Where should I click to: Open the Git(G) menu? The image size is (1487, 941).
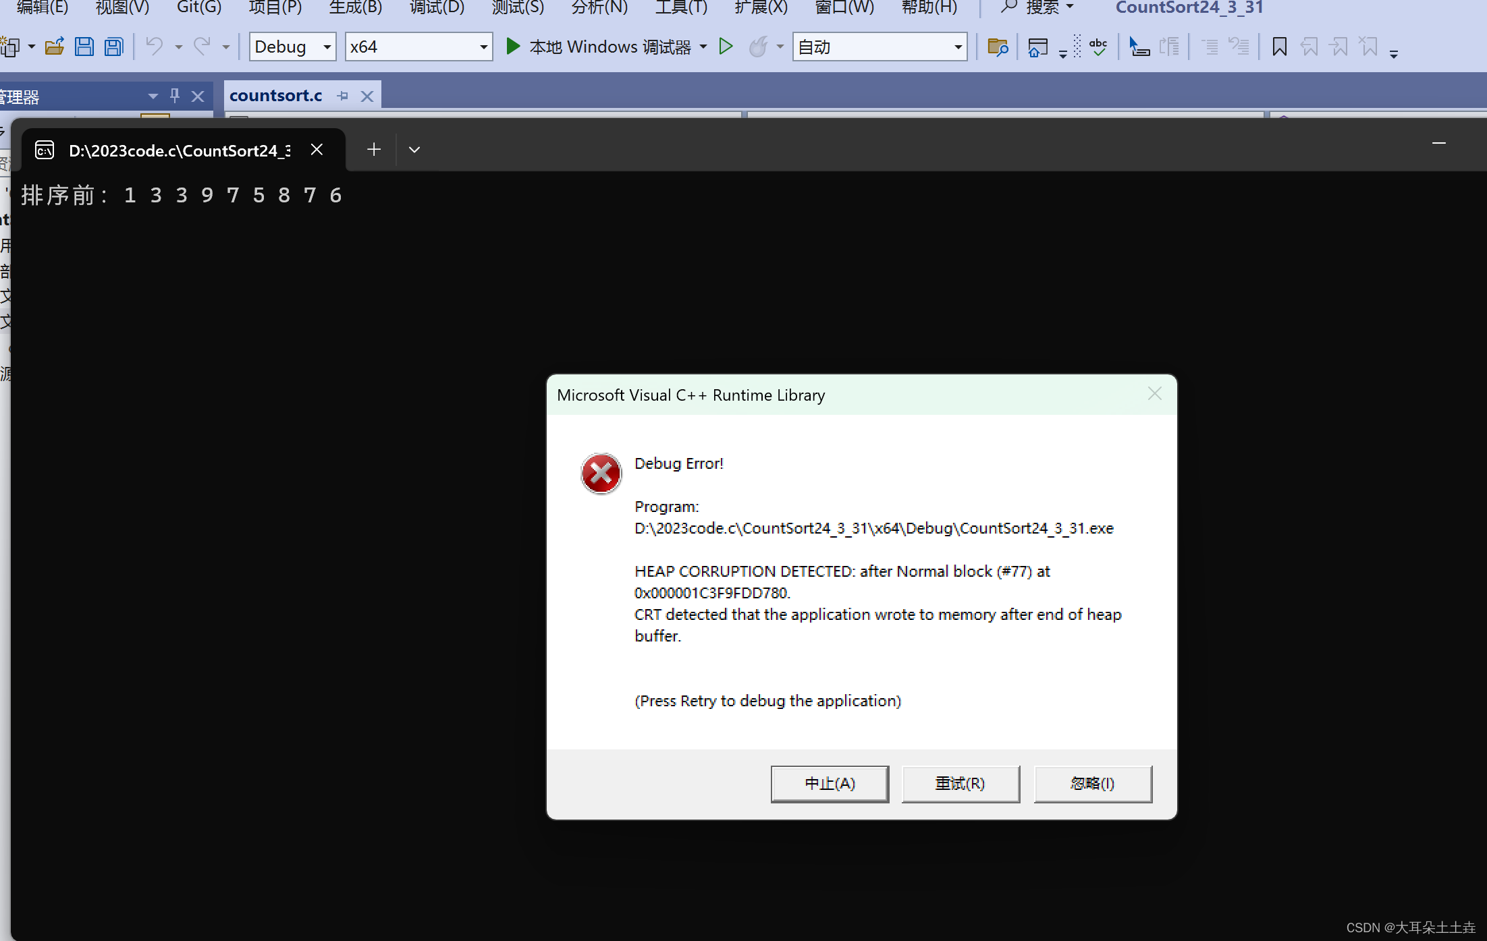point(199,7)
